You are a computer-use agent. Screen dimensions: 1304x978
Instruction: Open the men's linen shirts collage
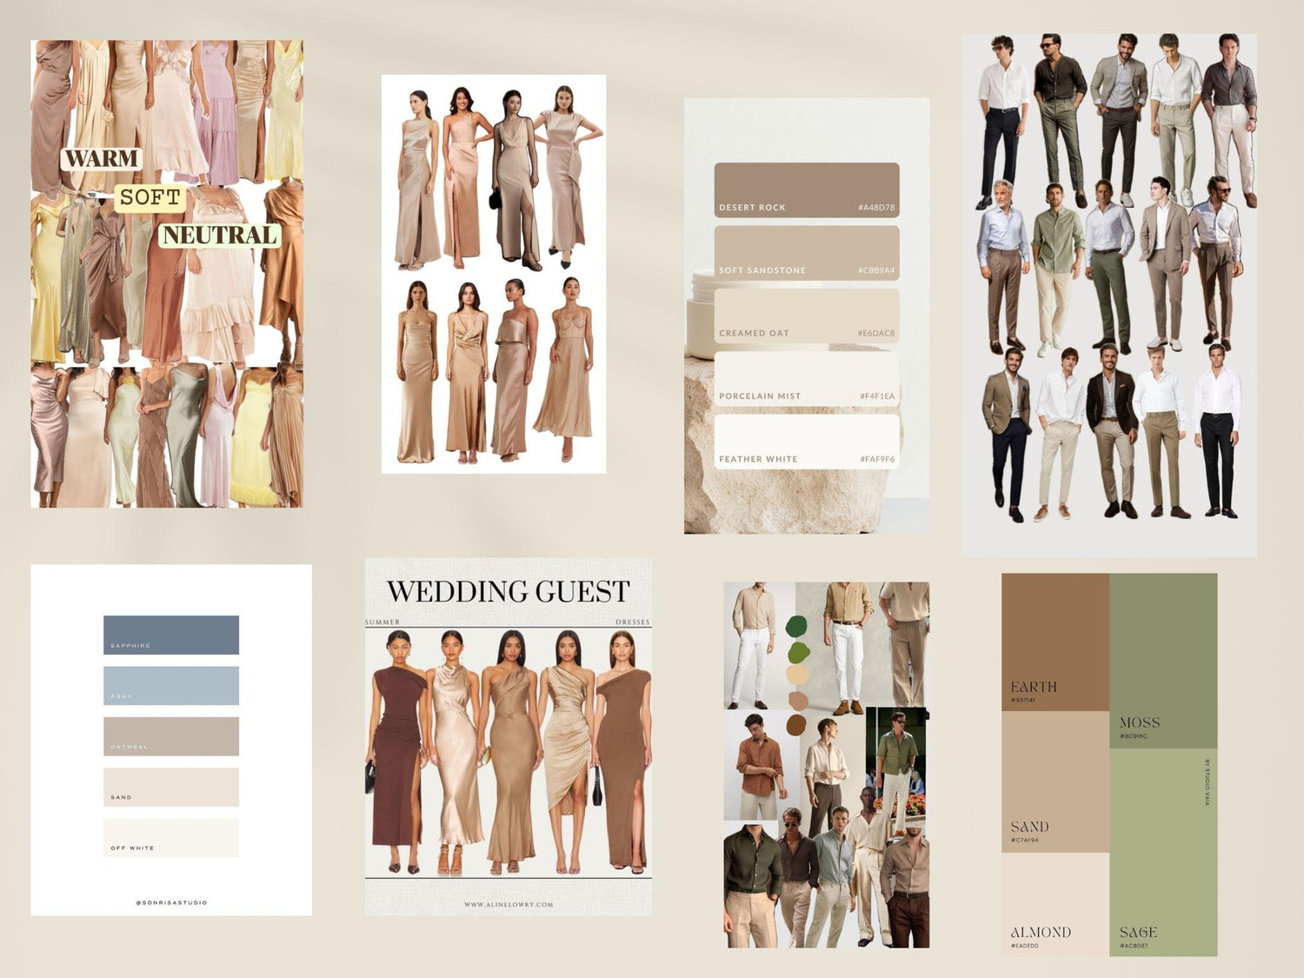[827, 765]
